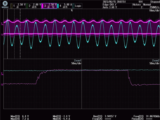This screenshot has width=160, height=120.
Task: Click the ground reference marker in main view
Action: [2, 34]
